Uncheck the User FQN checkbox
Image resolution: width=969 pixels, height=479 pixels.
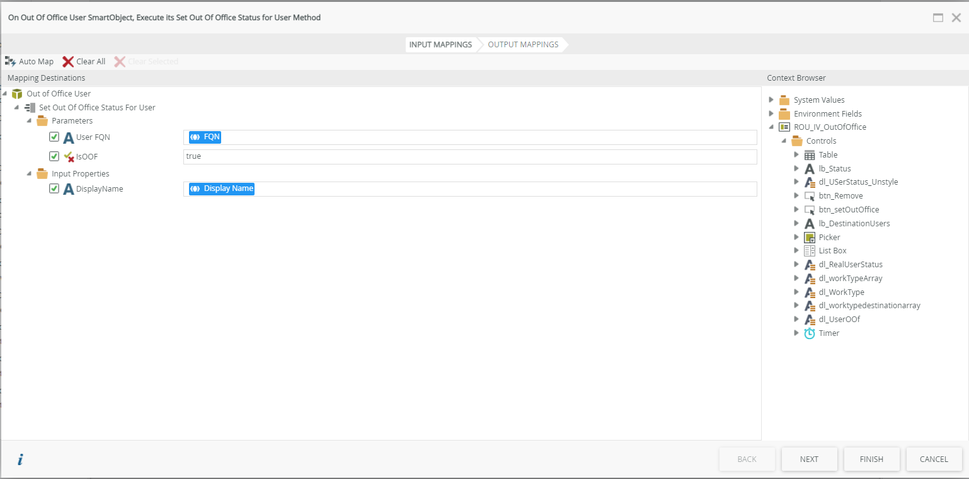point(54,137)
